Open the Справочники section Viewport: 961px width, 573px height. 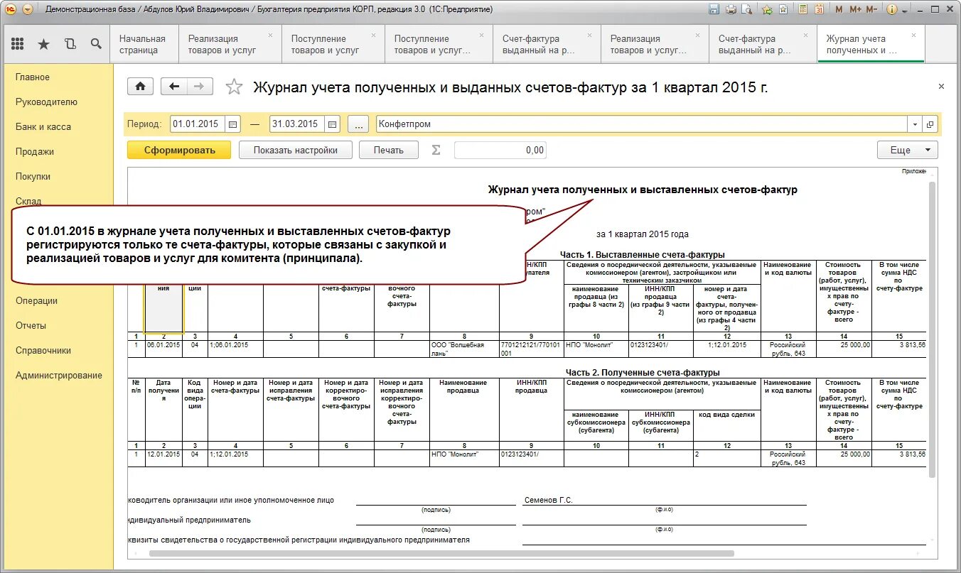pos(43,350)
